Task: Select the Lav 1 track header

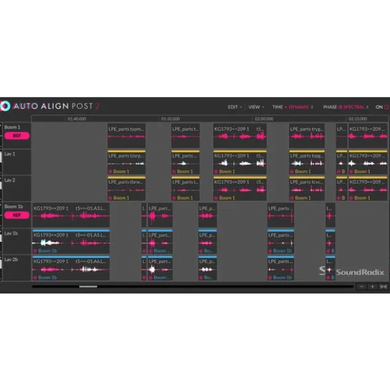Action: pyautogui.click(x=17, y=162)
